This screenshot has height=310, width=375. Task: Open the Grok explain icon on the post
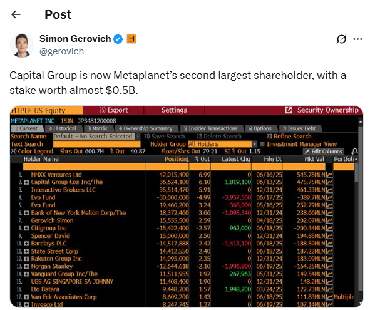click(341, 39)
